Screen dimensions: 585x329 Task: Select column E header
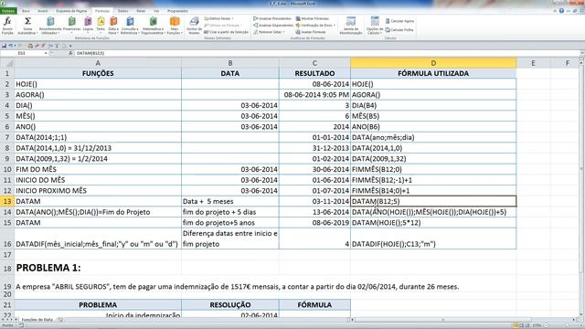(x=533, y=63)
